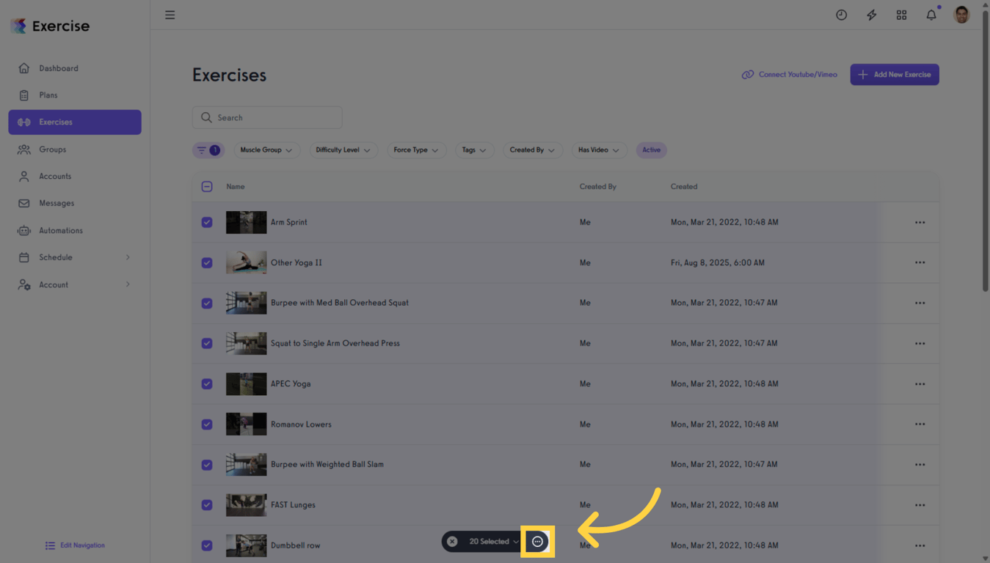Uncheck Burpee with Med Ball Overhead Squat checkbox
This screenshot has height=563, width=990.
(207, 303)
